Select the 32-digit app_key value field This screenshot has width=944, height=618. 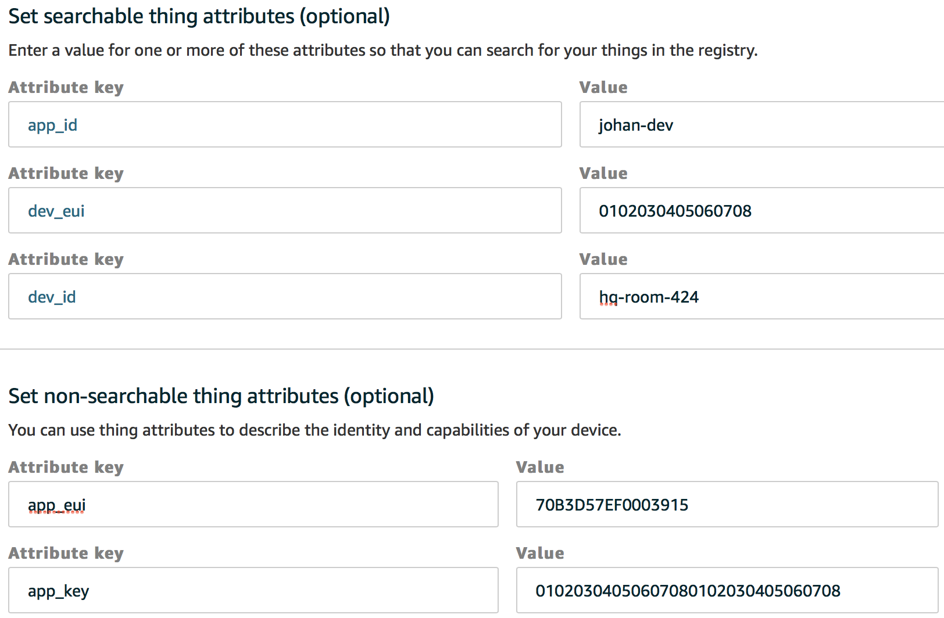click(727, 591)
